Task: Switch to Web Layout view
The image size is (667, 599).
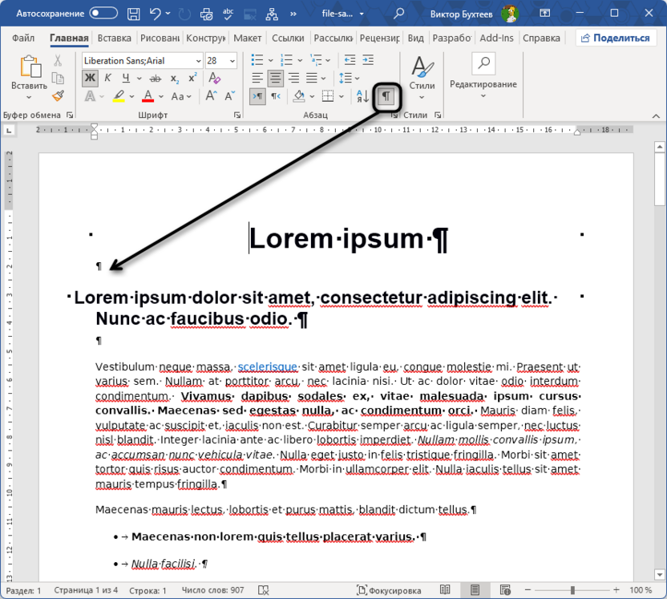Action: coord(505,590)
